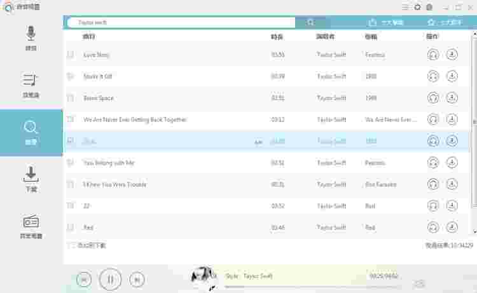
Task: Click the album name Fearless in Love Story row
Action: [x=375, y=55]
